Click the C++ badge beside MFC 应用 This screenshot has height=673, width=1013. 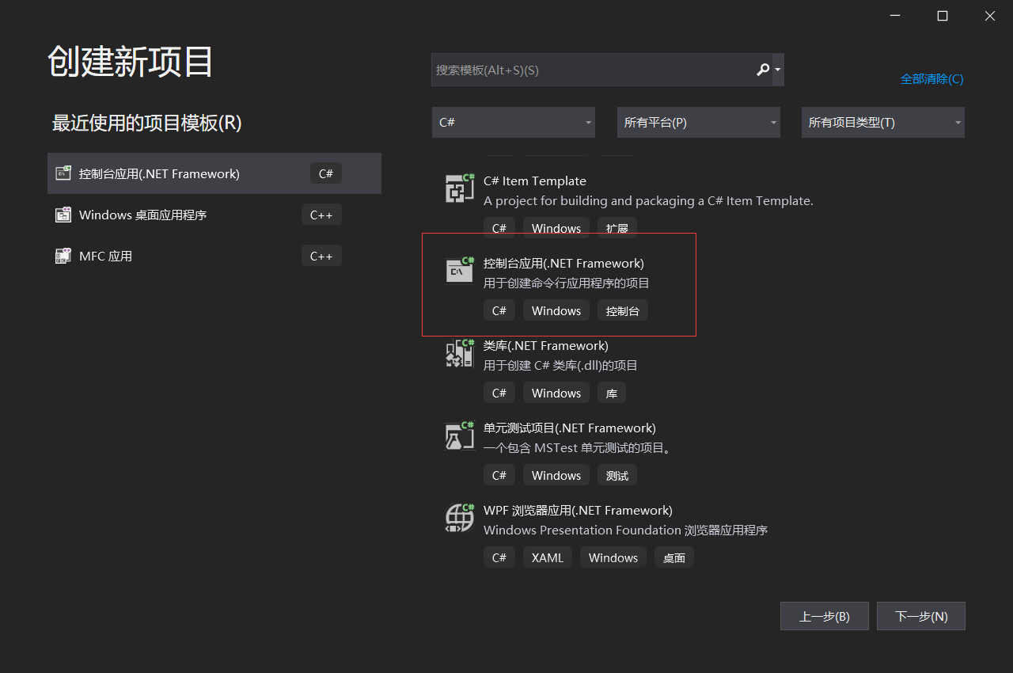[321, 256]
